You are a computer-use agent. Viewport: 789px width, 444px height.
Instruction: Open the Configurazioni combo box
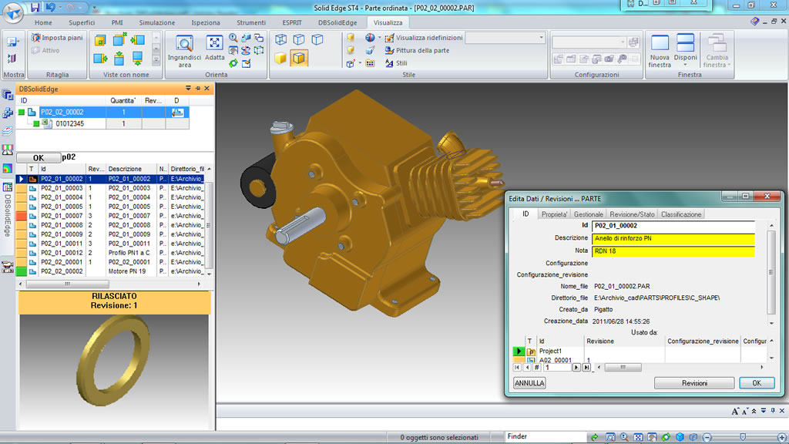tap(589, 42)
